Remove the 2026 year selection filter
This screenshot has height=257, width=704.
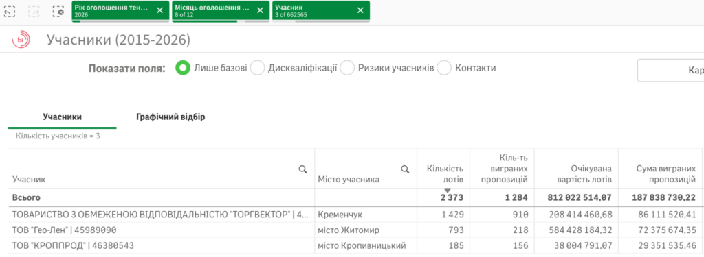tap(159, 10)
